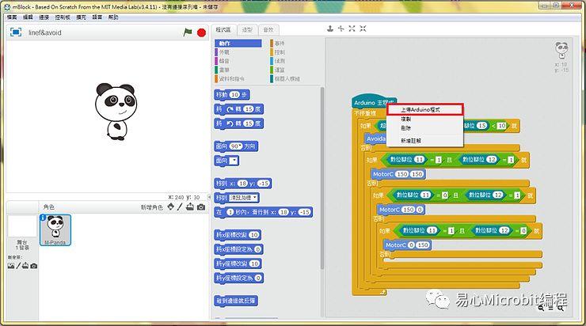Select the stage backdrop thumbnail
Screen dimensions: 586x326
pyautogui.click(x=22, y=226)
